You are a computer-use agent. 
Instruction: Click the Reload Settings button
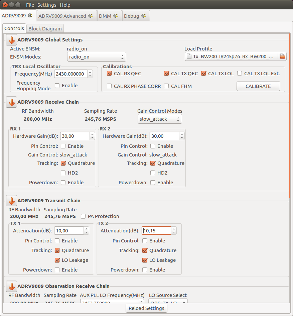click(x=146, y=308)
